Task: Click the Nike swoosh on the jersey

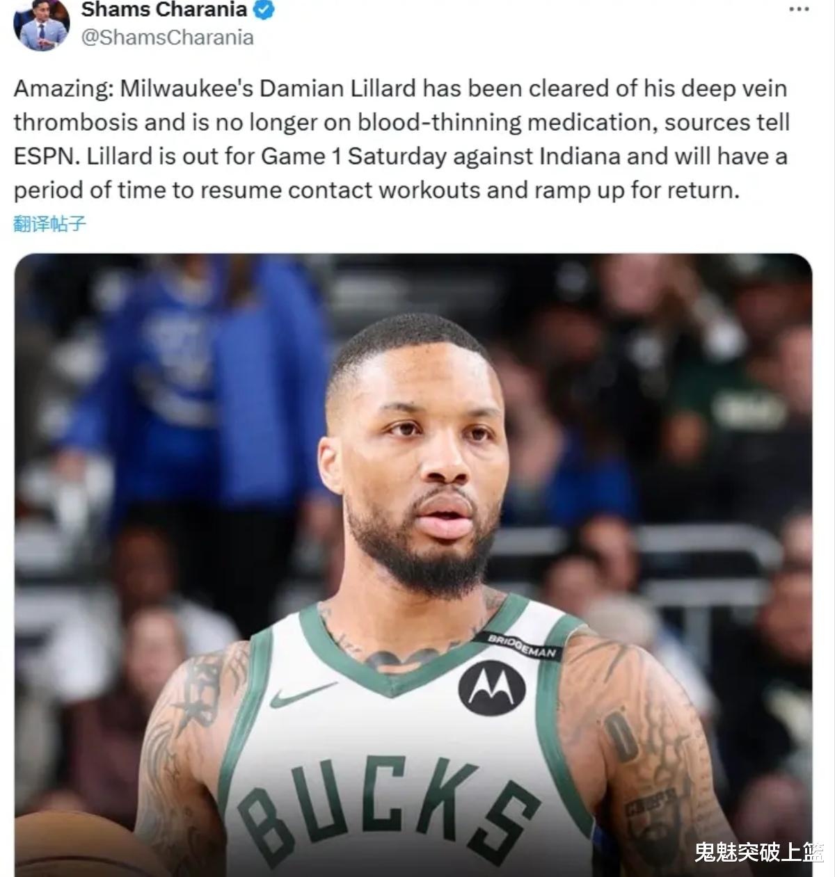Action: (302, 694)
